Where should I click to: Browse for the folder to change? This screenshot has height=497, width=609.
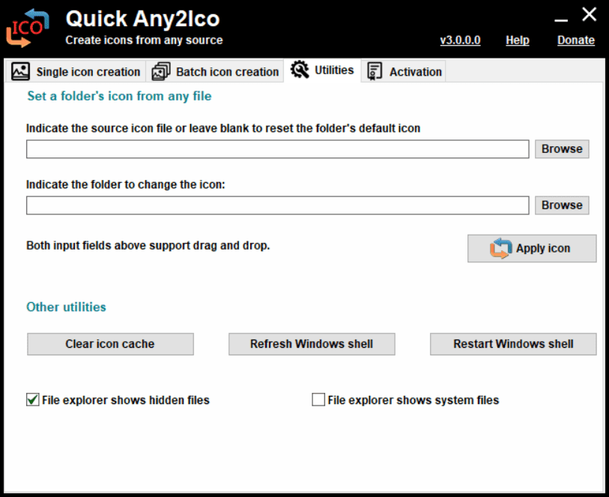point(562,205)
